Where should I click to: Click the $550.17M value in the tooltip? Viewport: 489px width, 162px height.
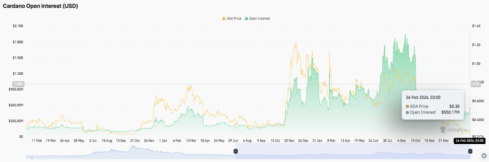coord(450,112)
